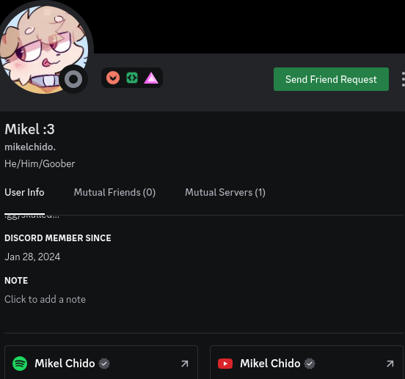This screenshot has width=405, height=379.
Task: Open the Mutual Servers (1) tab
Action: [x=225, y=193]
